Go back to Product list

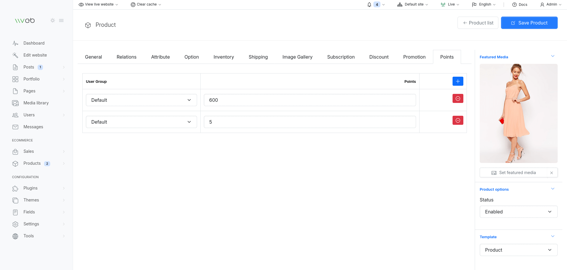(x=478, y=23)
